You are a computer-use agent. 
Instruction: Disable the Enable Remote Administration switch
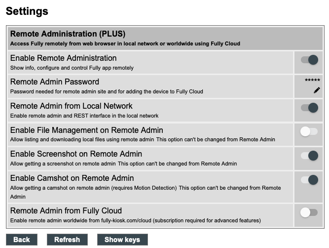[309, 60]
